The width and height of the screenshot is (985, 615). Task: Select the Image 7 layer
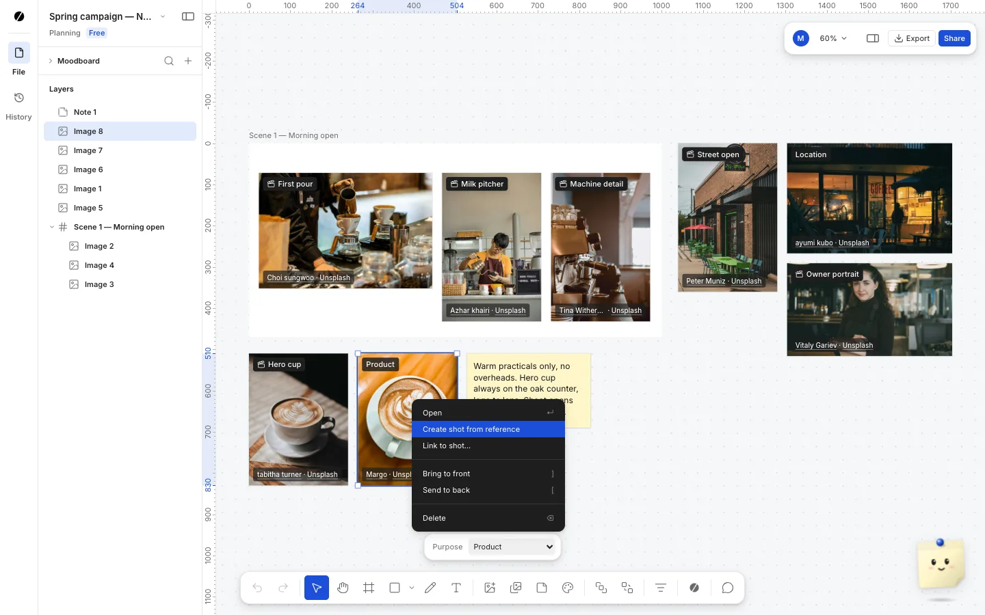(120, 150)
